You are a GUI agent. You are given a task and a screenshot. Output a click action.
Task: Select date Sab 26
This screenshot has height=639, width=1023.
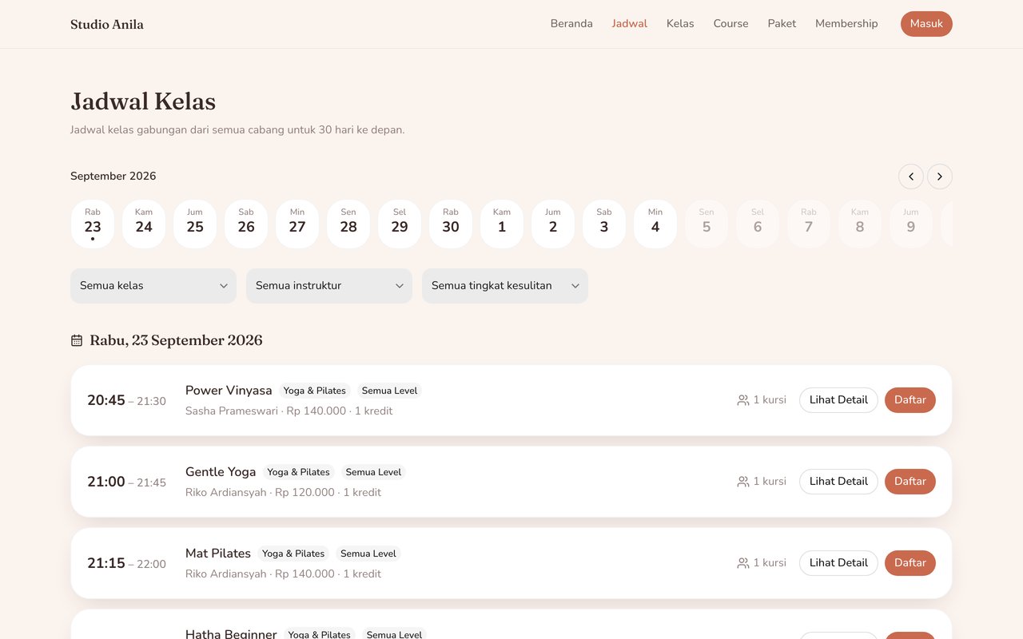pos(246,224)
